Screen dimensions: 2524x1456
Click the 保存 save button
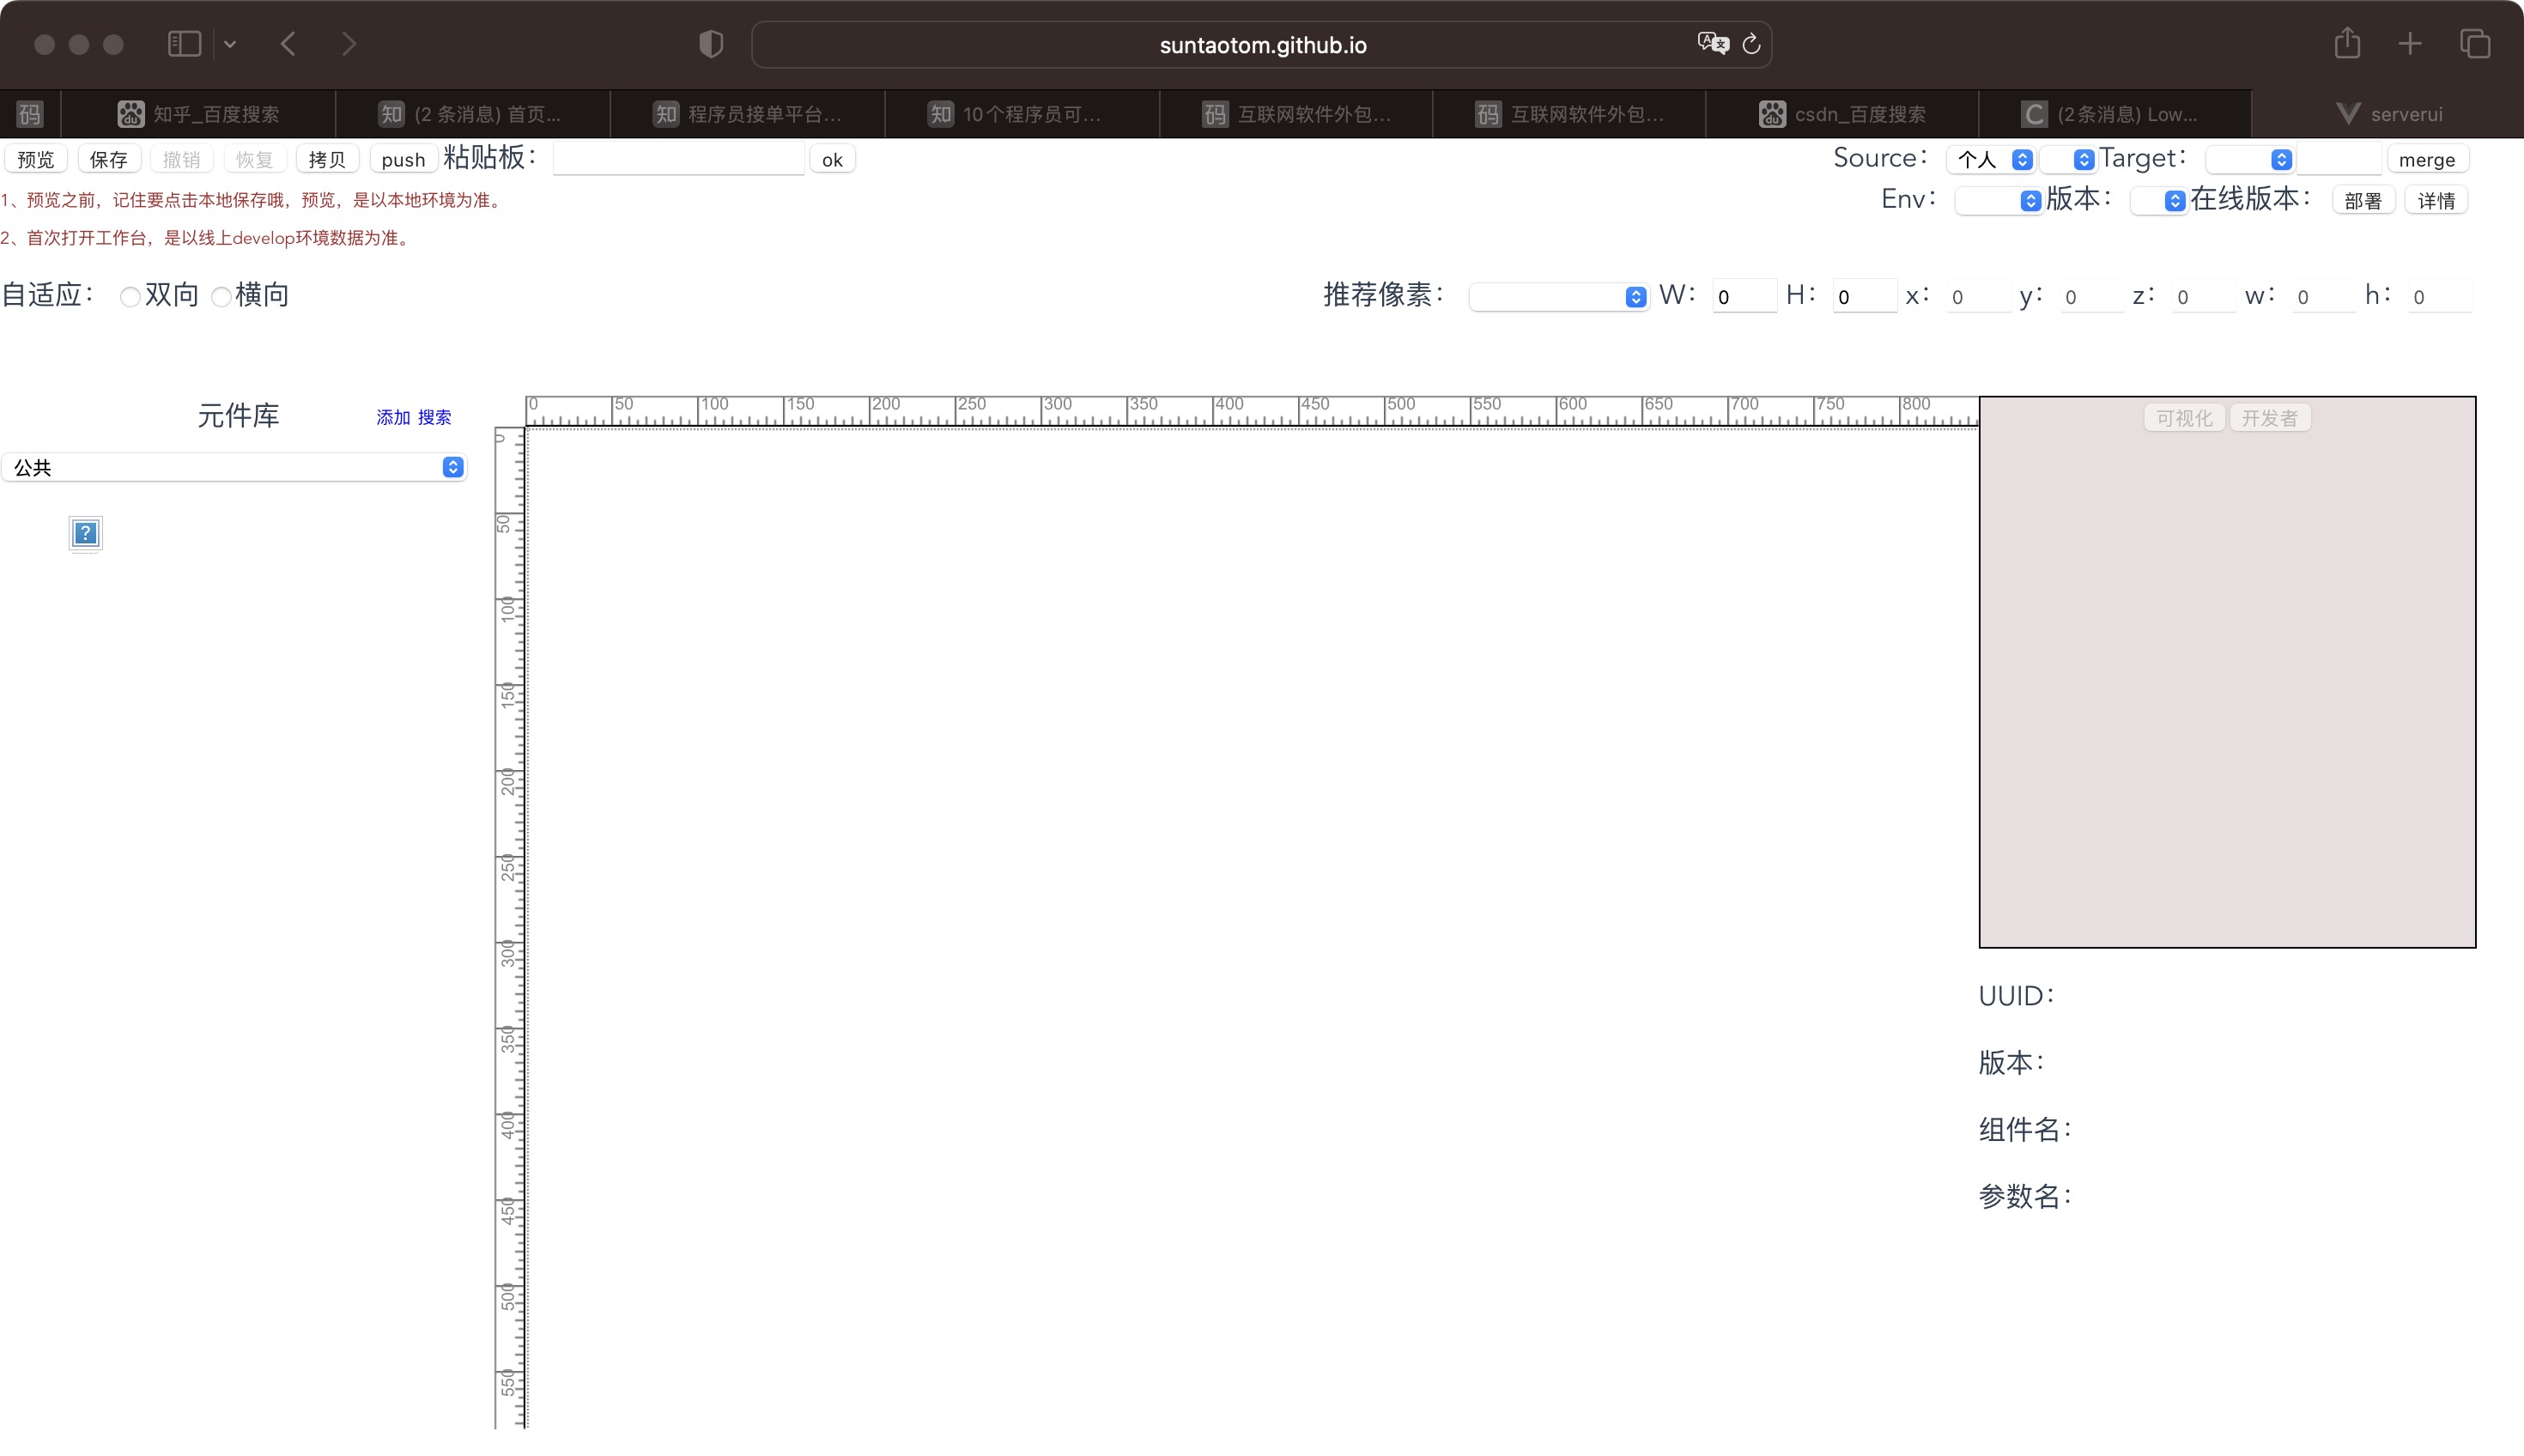click(x=109, y=159)
